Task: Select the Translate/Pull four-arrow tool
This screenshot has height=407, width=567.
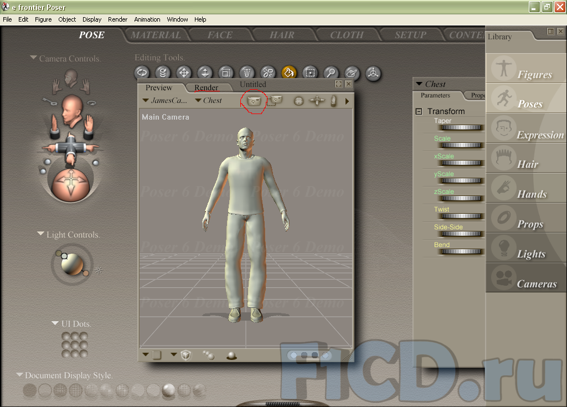Action: (x=184, y=73)
